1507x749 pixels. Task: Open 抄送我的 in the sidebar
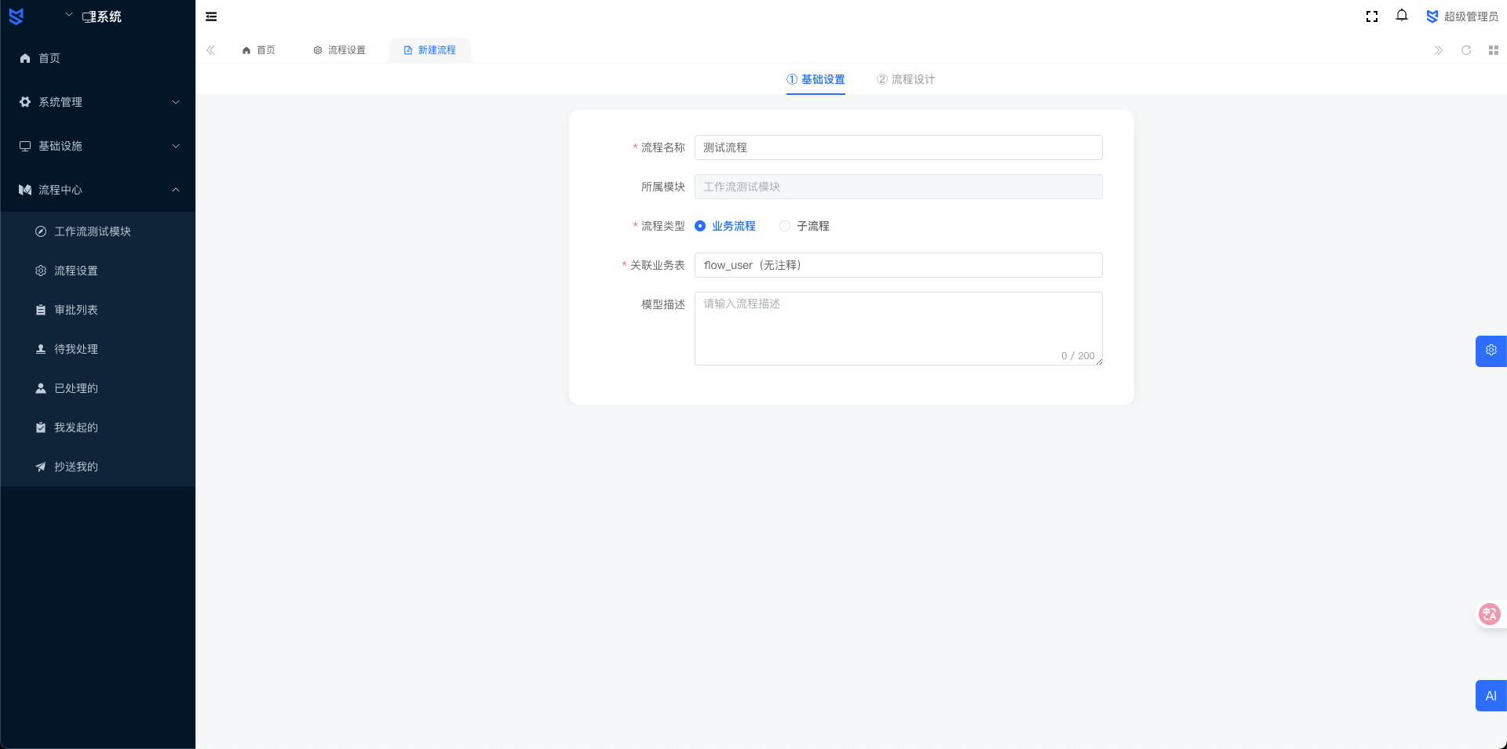click(98, 467)
